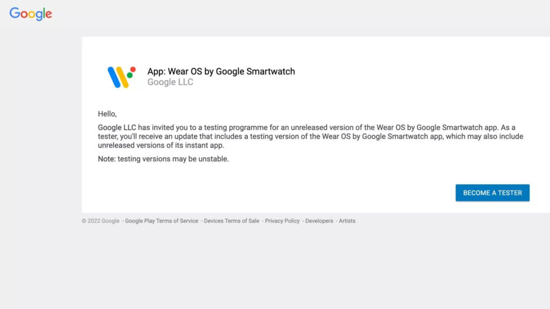Click the blue capital G of Google logo
Viewport: 550px width, 309px height.
pyautogui.click(x=15, y=13)
